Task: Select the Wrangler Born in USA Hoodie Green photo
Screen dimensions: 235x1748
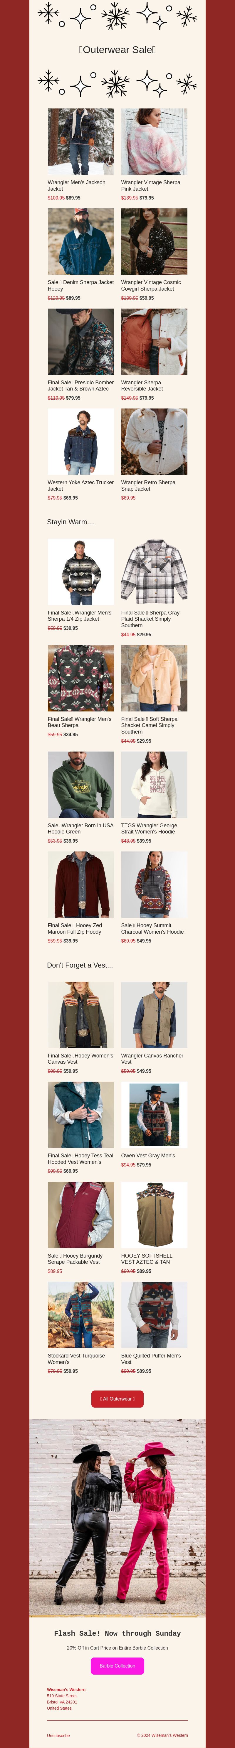Action: pyautogui.click(x=80, y=785)
